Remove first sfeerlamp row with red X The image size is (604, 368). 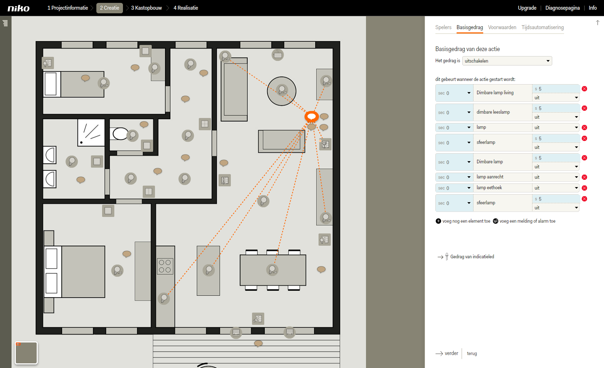pos(584,138)
